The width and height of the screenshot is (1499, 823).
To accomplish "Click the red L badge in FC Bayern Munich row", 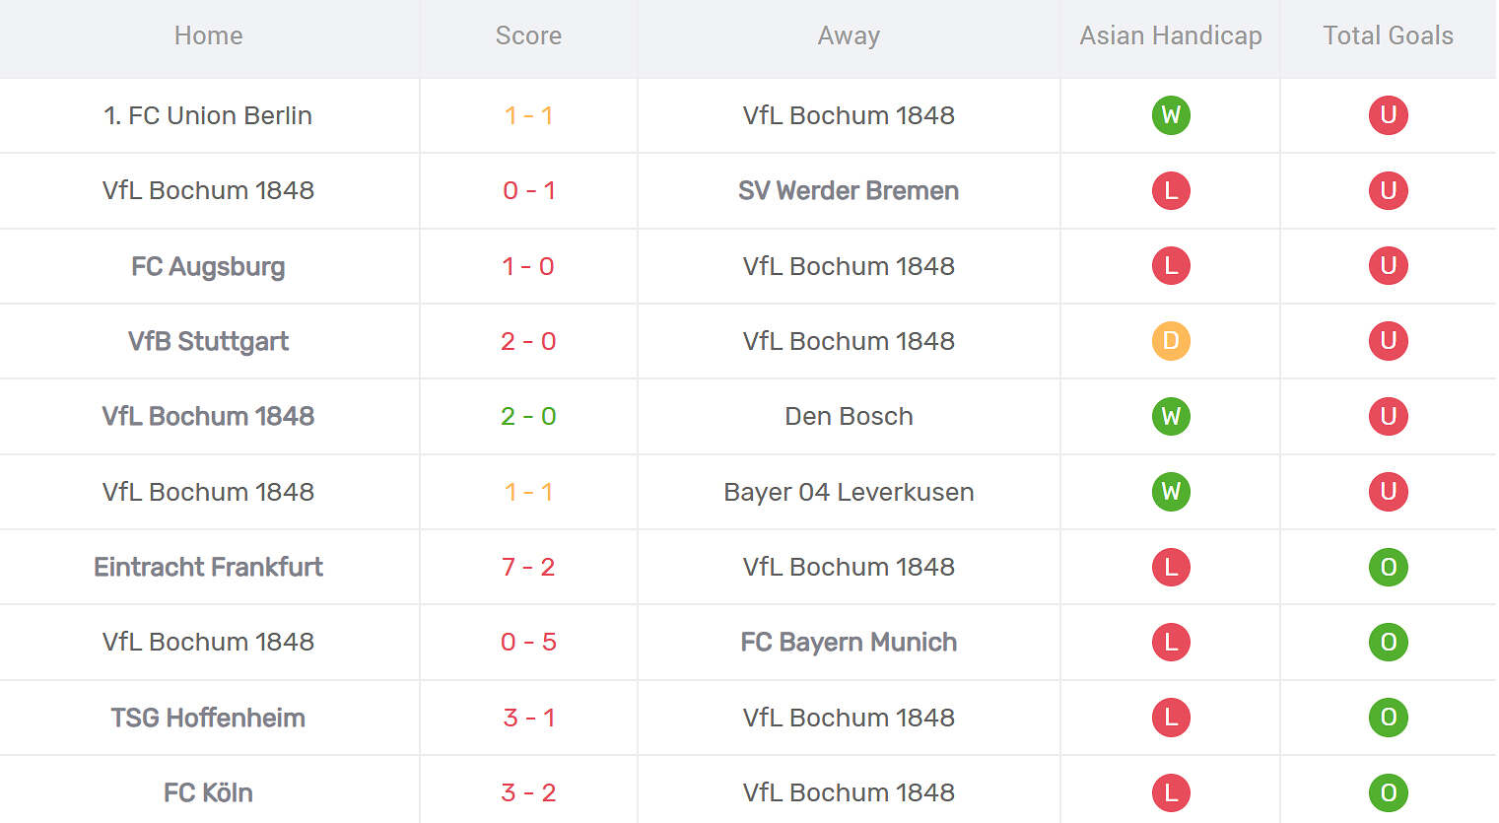I will pos(1171,642).
